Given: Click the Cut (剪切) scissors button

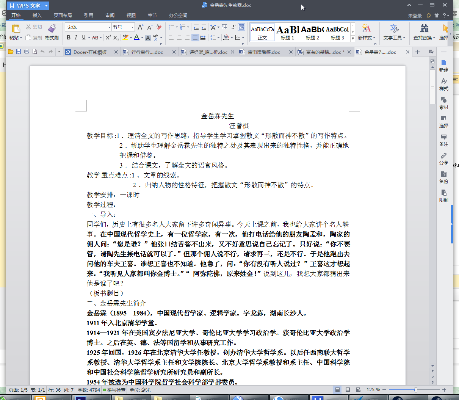Looking at the screenshot, I should click(34, 27).
